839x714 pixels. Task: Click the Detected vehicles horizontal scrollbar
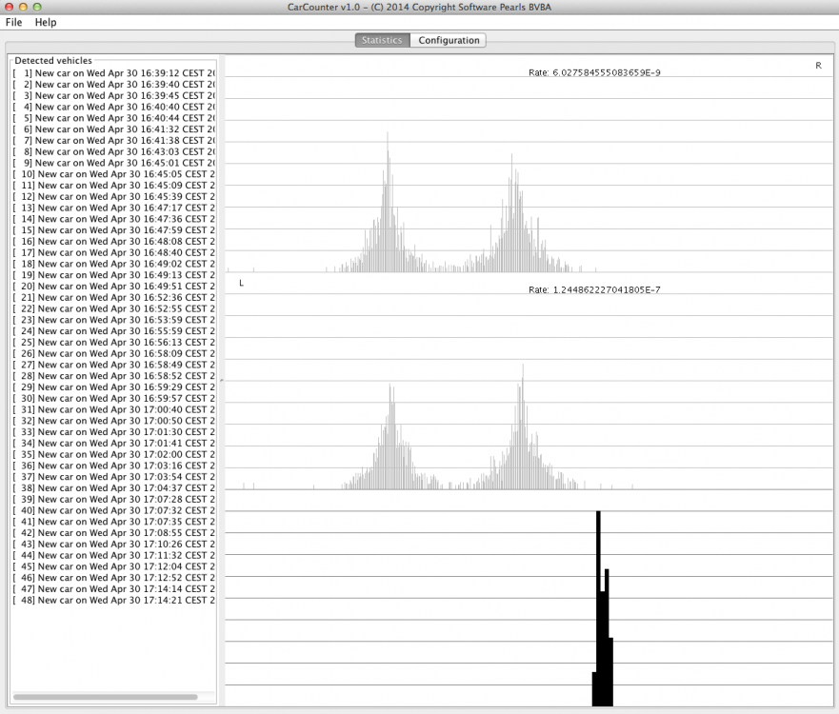click(105, 697)
